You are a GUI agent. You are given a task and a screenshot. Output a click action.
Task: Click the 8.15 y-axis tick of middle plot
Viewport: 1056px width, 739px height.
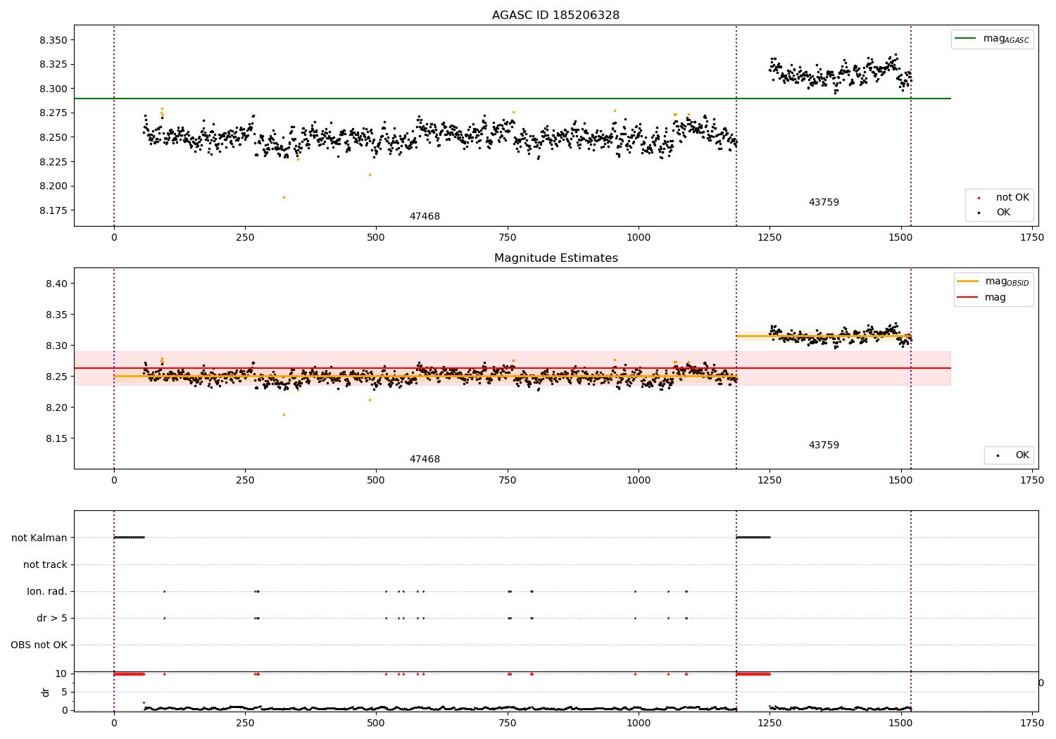(x=56, y=438)
